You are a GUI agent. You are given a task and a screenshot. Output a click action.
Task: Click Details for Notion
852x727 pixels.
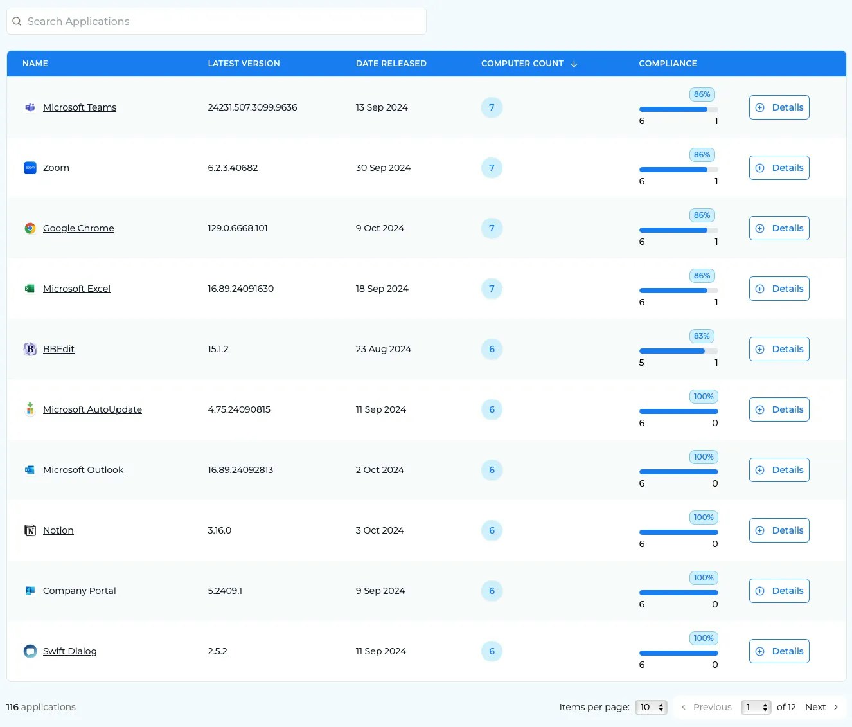[779, 530]
